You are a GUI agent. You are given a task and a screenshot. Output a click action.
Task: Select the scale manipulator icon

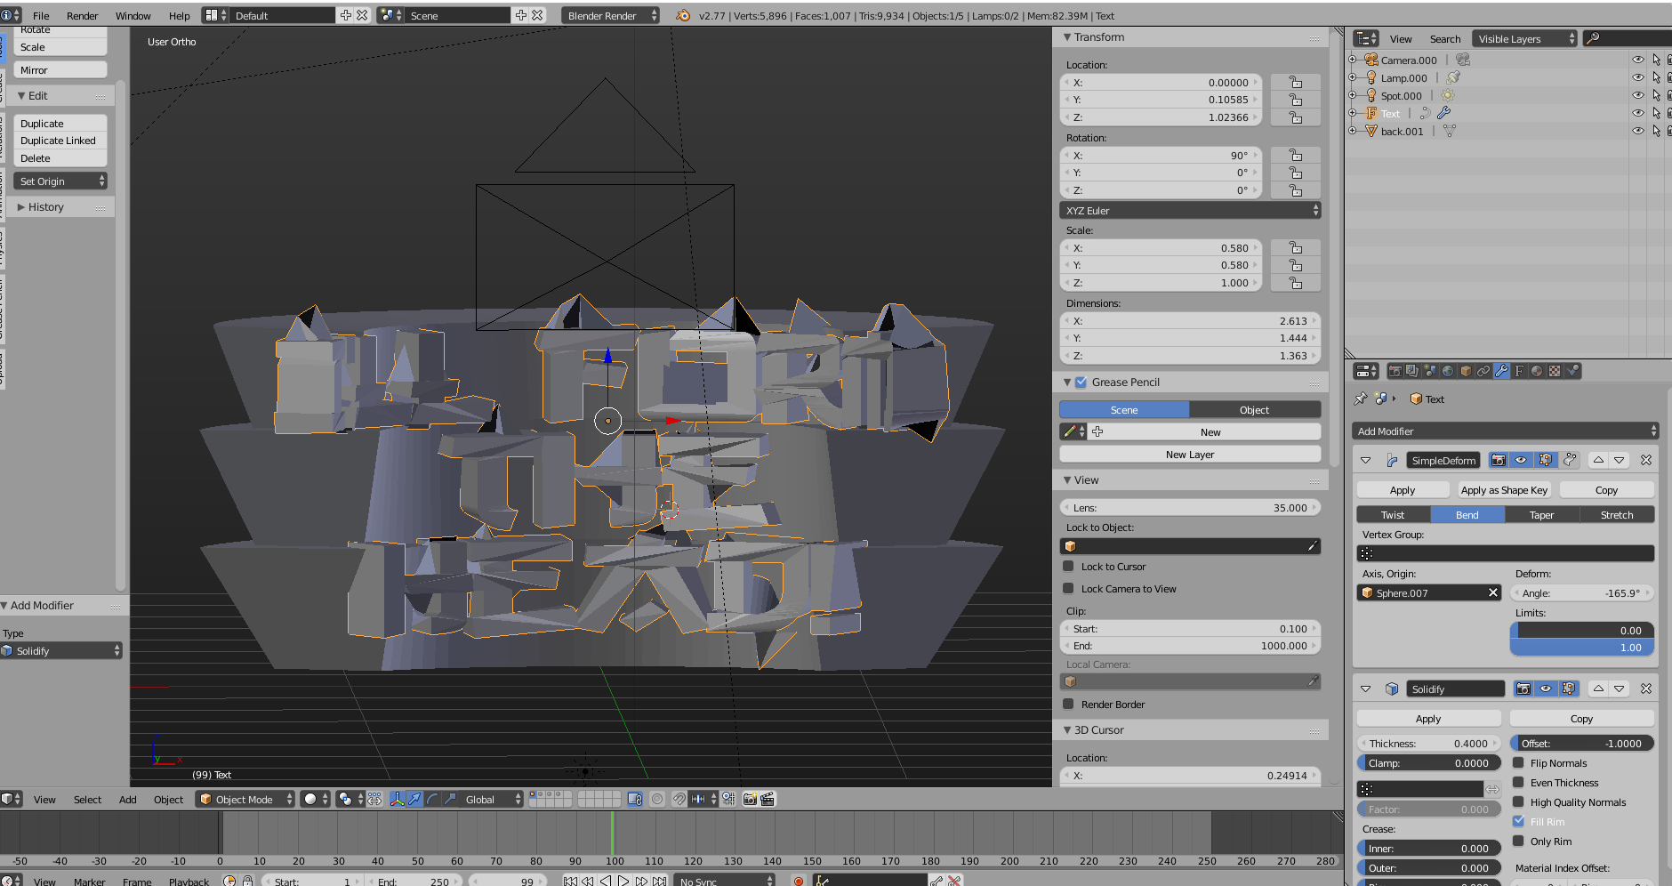point(450,799)
